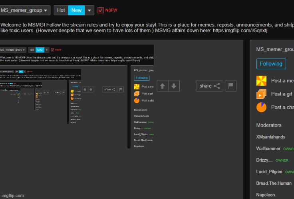
Task: Click the orange pie chart icon in the right sidebar
Action: [261, 107]
